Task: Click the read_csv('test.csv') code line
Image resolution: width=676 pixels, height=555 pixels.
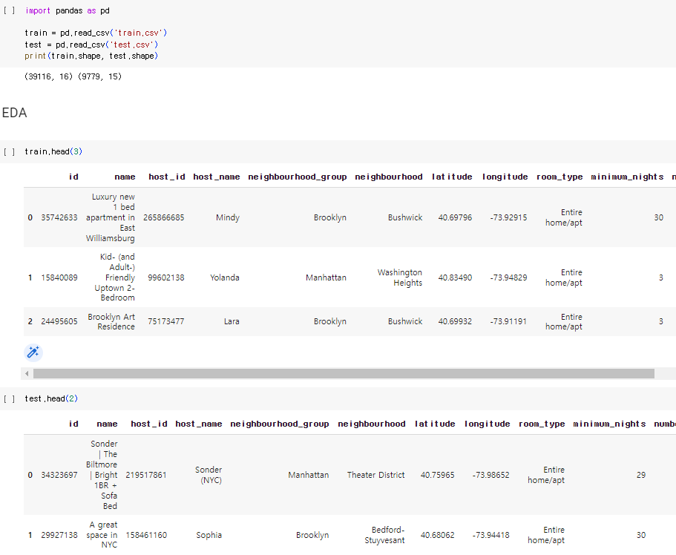Action: coord(91,45)
